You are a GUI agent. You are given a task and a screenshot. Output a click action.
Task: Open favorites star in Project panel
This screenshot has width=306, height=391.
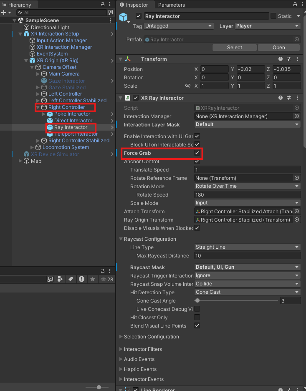[93, 279]
